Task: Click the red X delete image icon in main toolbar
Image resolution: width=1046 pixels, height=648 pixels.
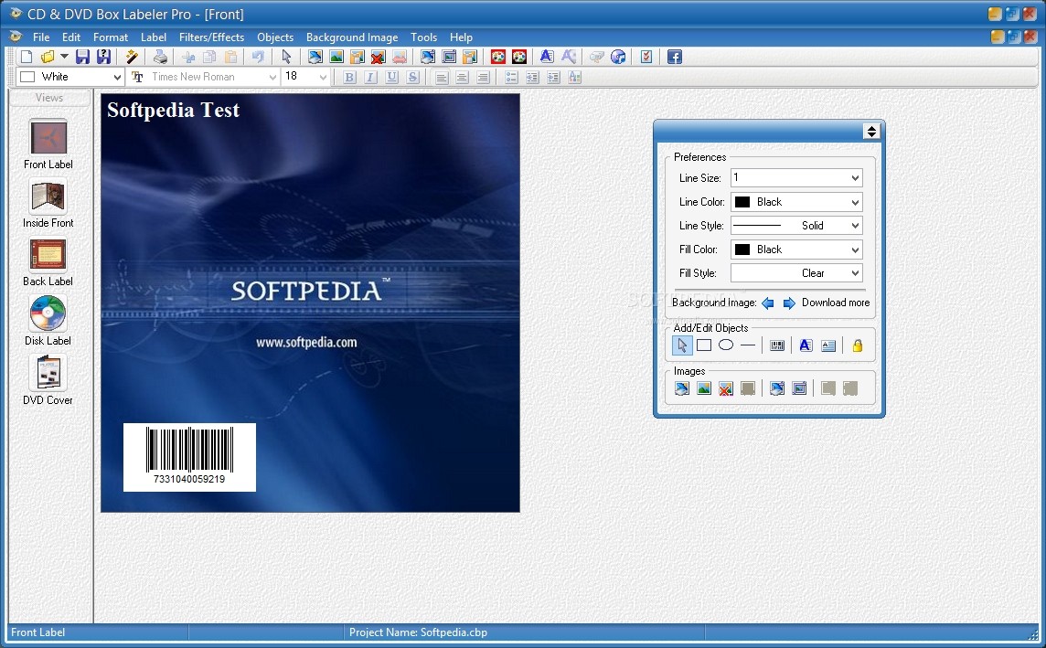Action: coord(379,57)
